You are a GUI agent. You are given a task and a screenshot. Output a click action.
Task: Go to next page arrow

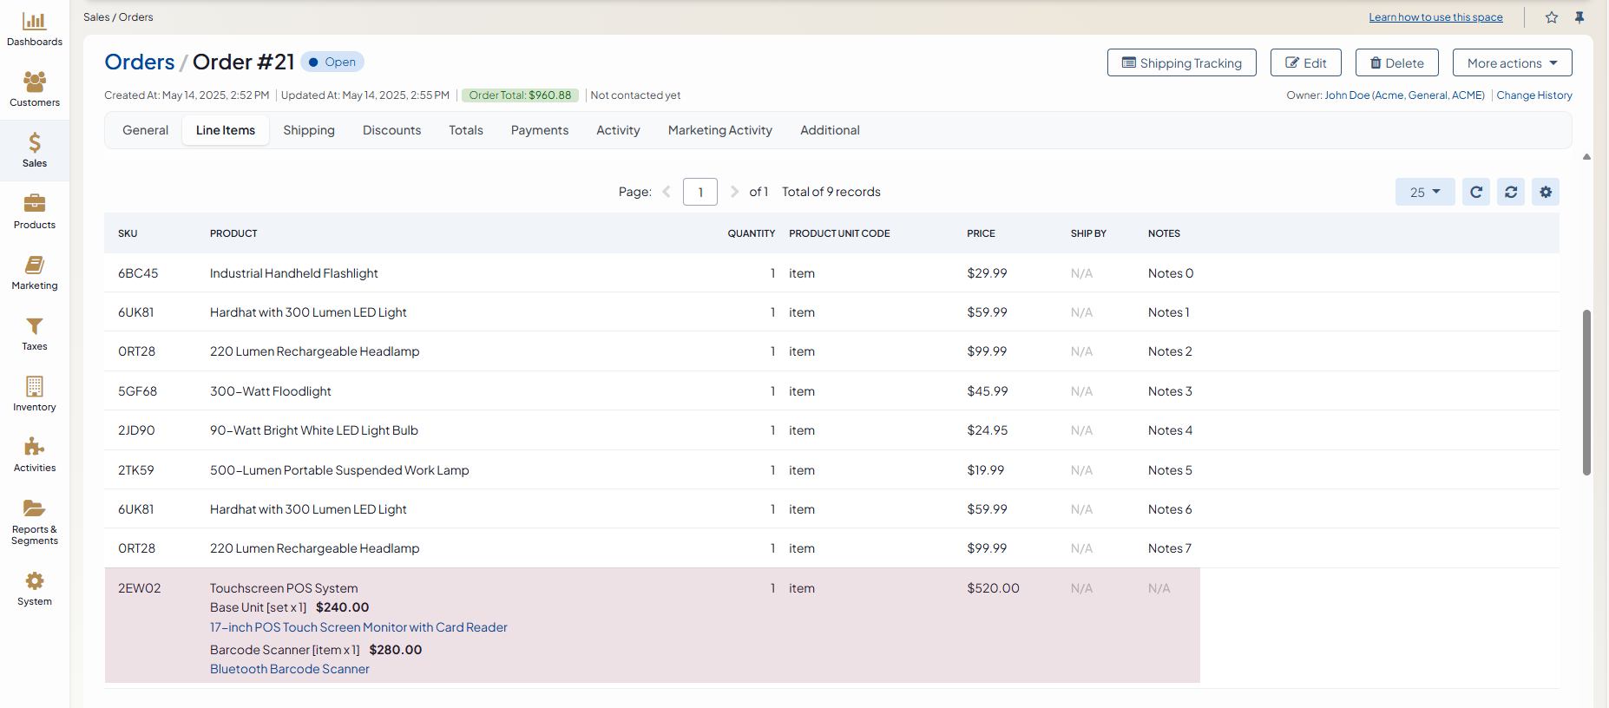click(734, 192)
